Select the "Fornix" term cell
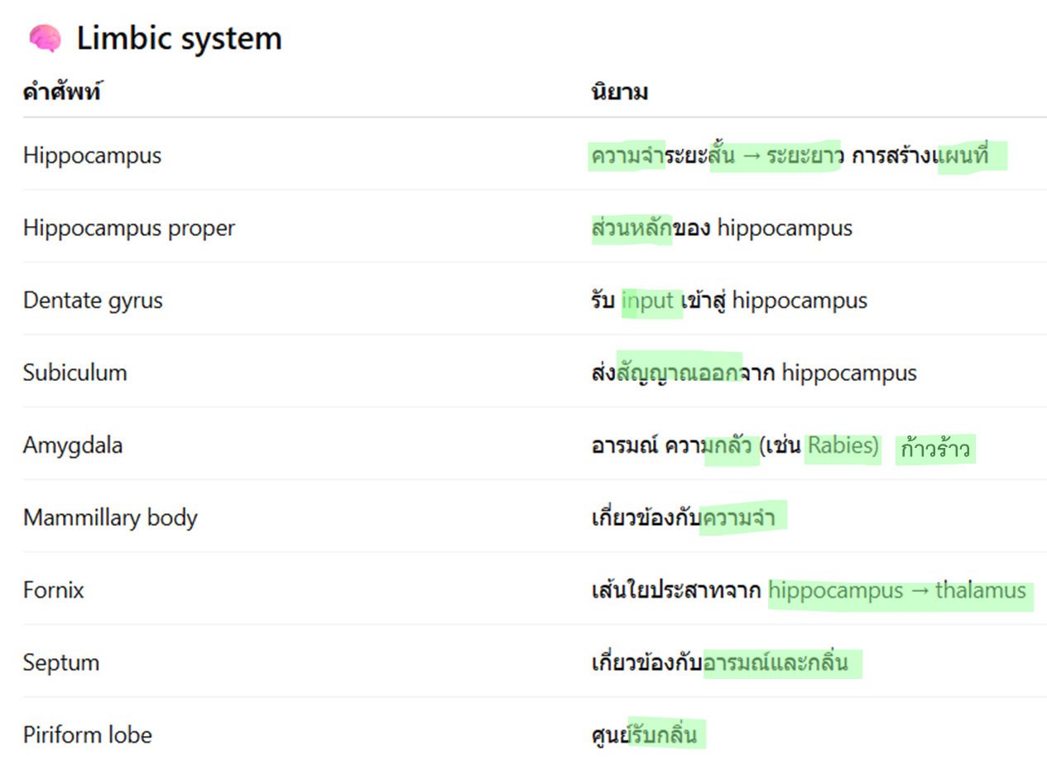Image resolution: width=1047 pixels, height=770 pixels. [x=54, y=590]
